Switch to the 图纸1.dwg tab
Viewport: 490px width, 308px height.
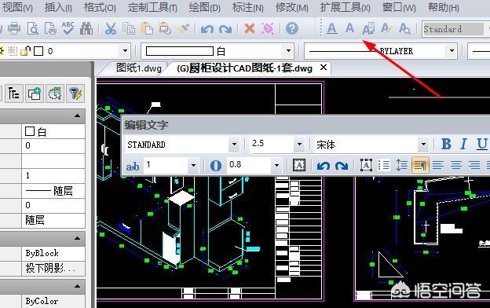point(139,68)
